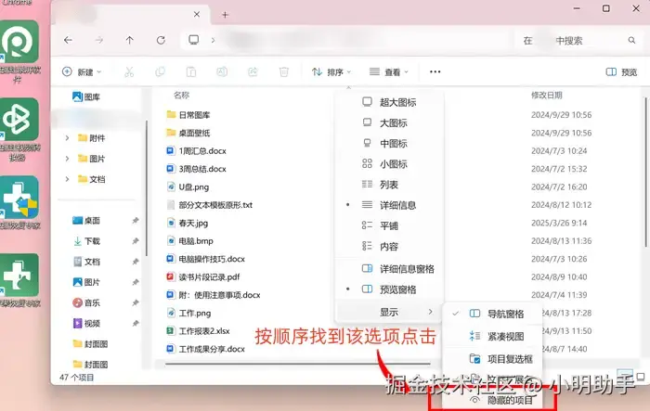Click the navigation pane vertical scrollbar
This screenshot has height=411, width=650.
coord(147,188)
